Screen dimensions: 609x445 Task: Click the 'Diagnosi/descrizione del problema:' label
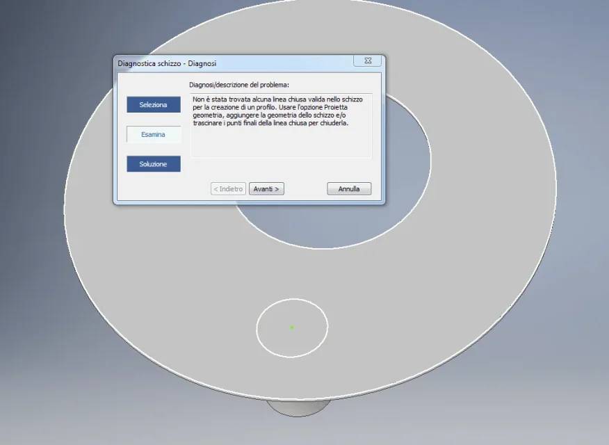(239, 85)
